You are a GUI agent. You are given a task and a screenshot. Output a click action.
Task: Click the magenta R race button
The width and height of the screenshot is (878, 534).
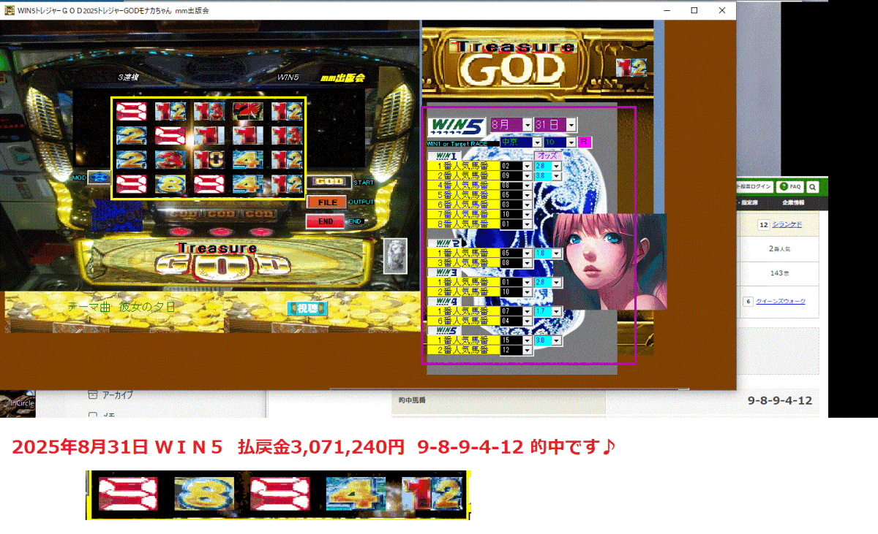tap(585, 142)
